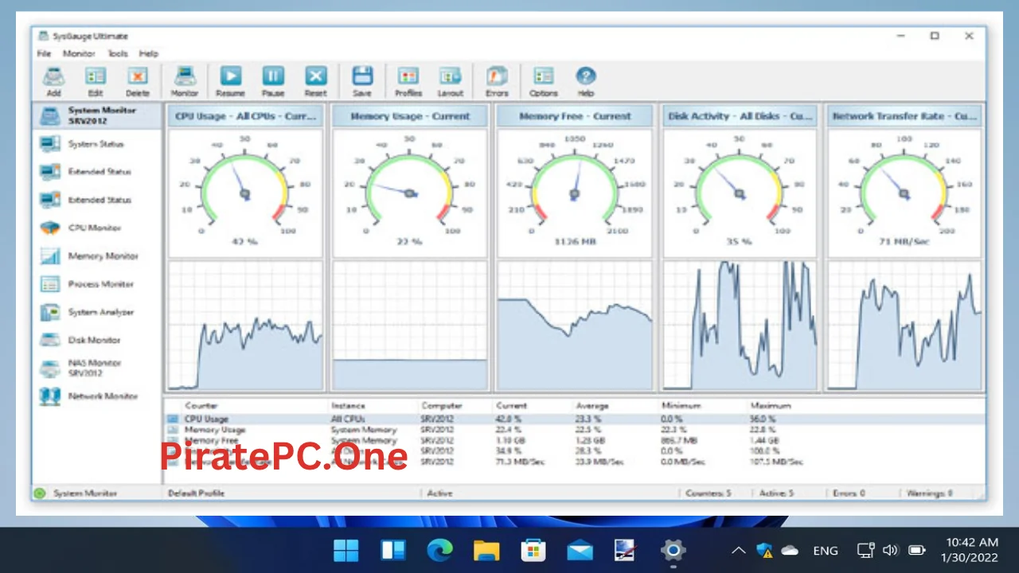Click the 'Warnings: 0' status bar entry

point(929,493)
